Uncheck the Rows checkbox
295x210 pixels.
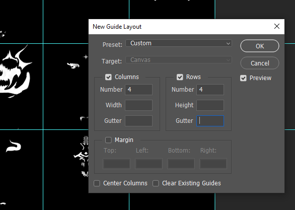pyautogui.click(x=180, y=77)
